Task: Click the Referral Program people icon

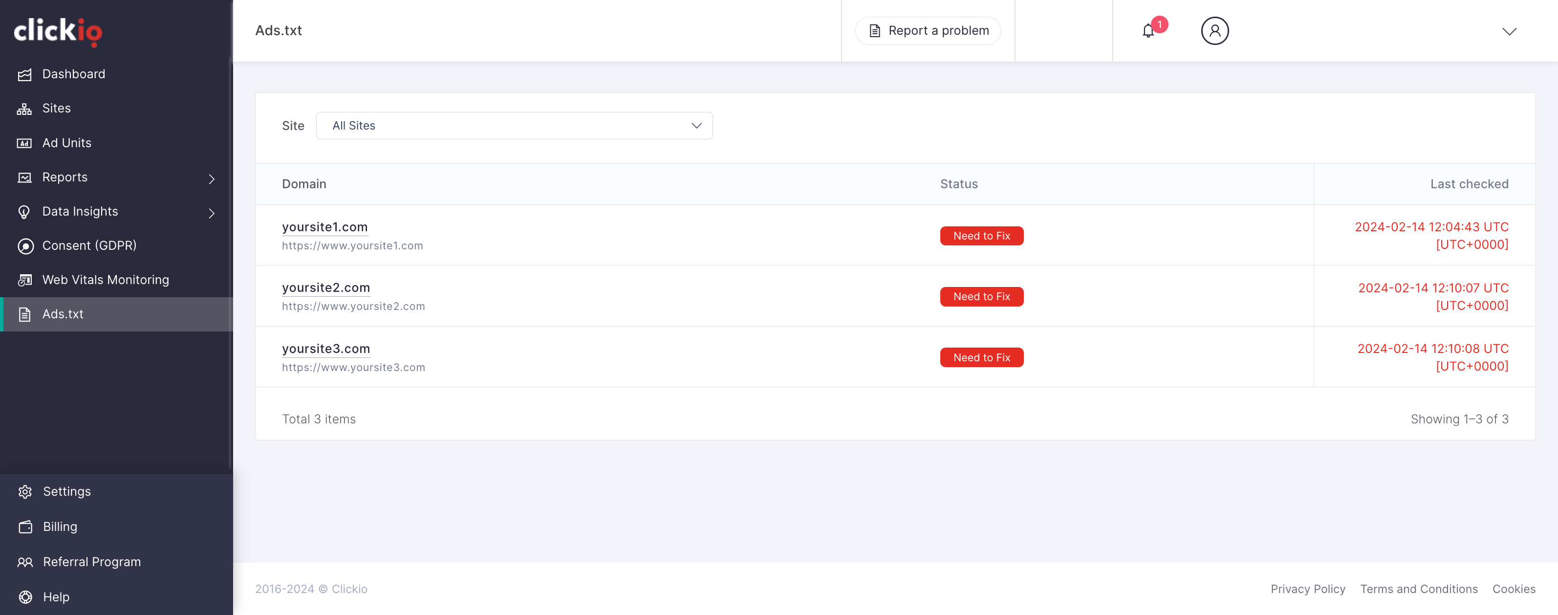Action: pos(25,562)
